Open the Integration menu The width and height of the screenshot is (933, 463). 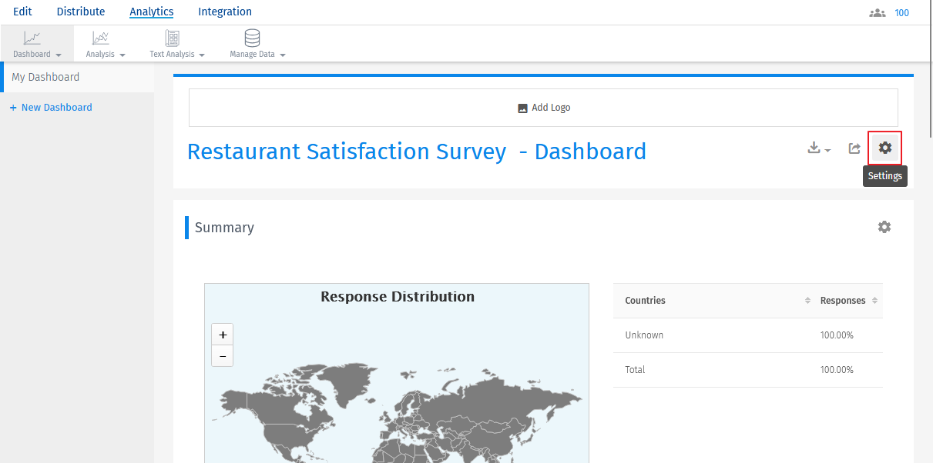click(x=224, y=11)
